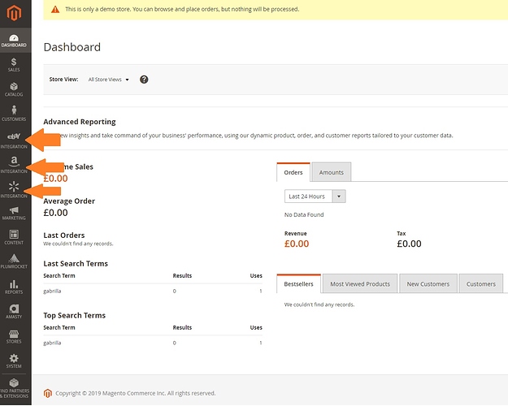Click the Magento logo in the footer
508x406 pixels.
(x=48, y=393)
